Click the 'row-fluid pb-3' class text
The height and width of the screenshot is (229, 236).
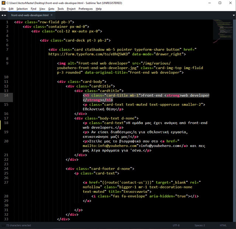pos(55,22)
